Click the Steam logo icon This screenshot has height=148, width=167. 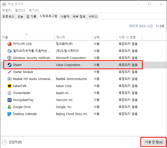tap(9, 65)
